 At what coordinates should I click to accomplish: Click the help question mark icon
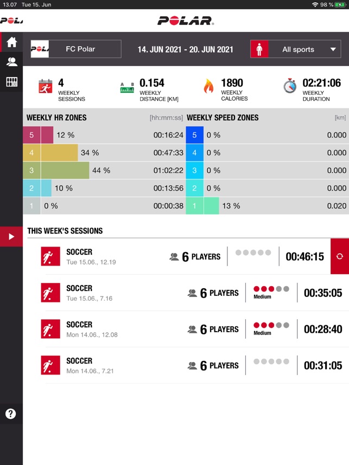(10, 414)
